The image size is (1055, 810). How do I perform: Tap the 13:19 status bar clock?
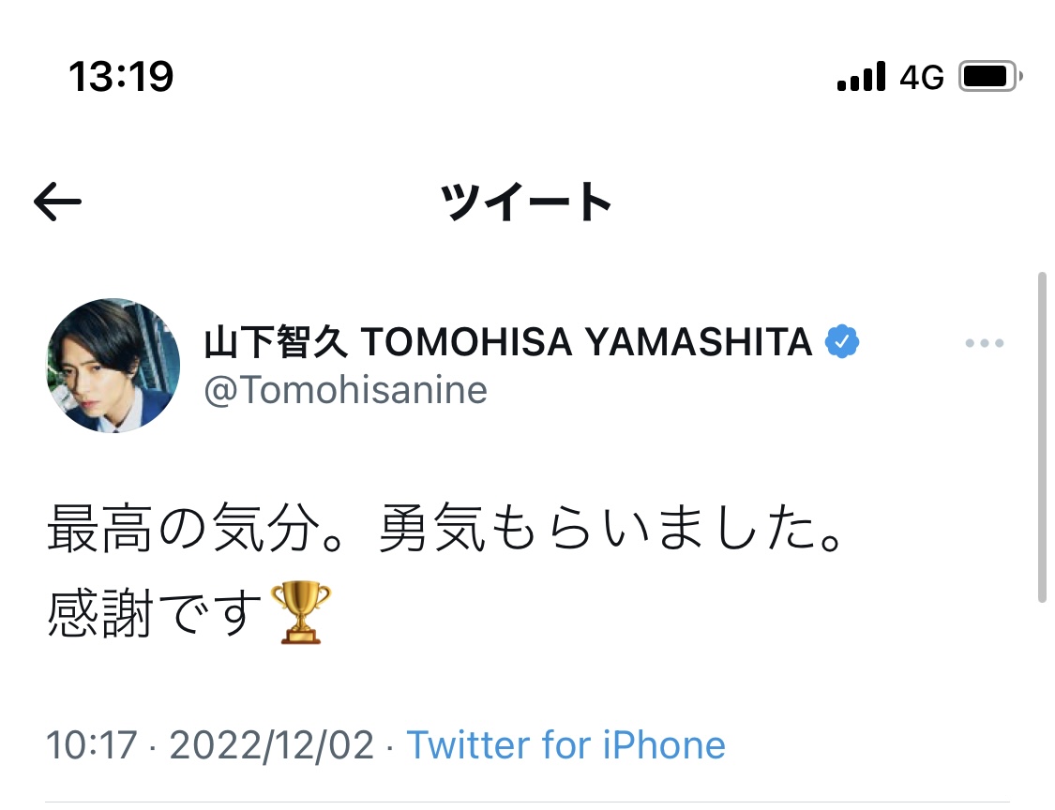click(x=121, y=77)
